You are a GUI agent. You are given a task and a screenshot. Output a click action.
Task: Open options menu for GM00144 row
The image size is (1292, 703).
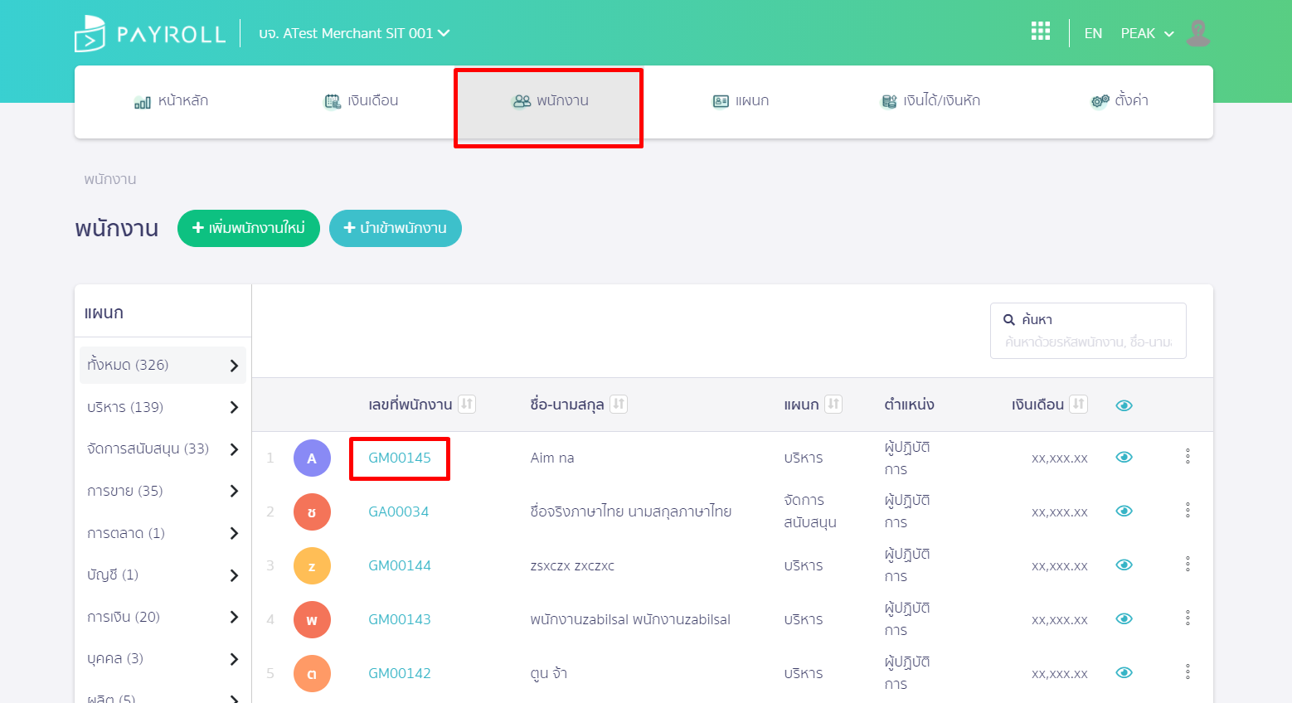coord(1188,564)
